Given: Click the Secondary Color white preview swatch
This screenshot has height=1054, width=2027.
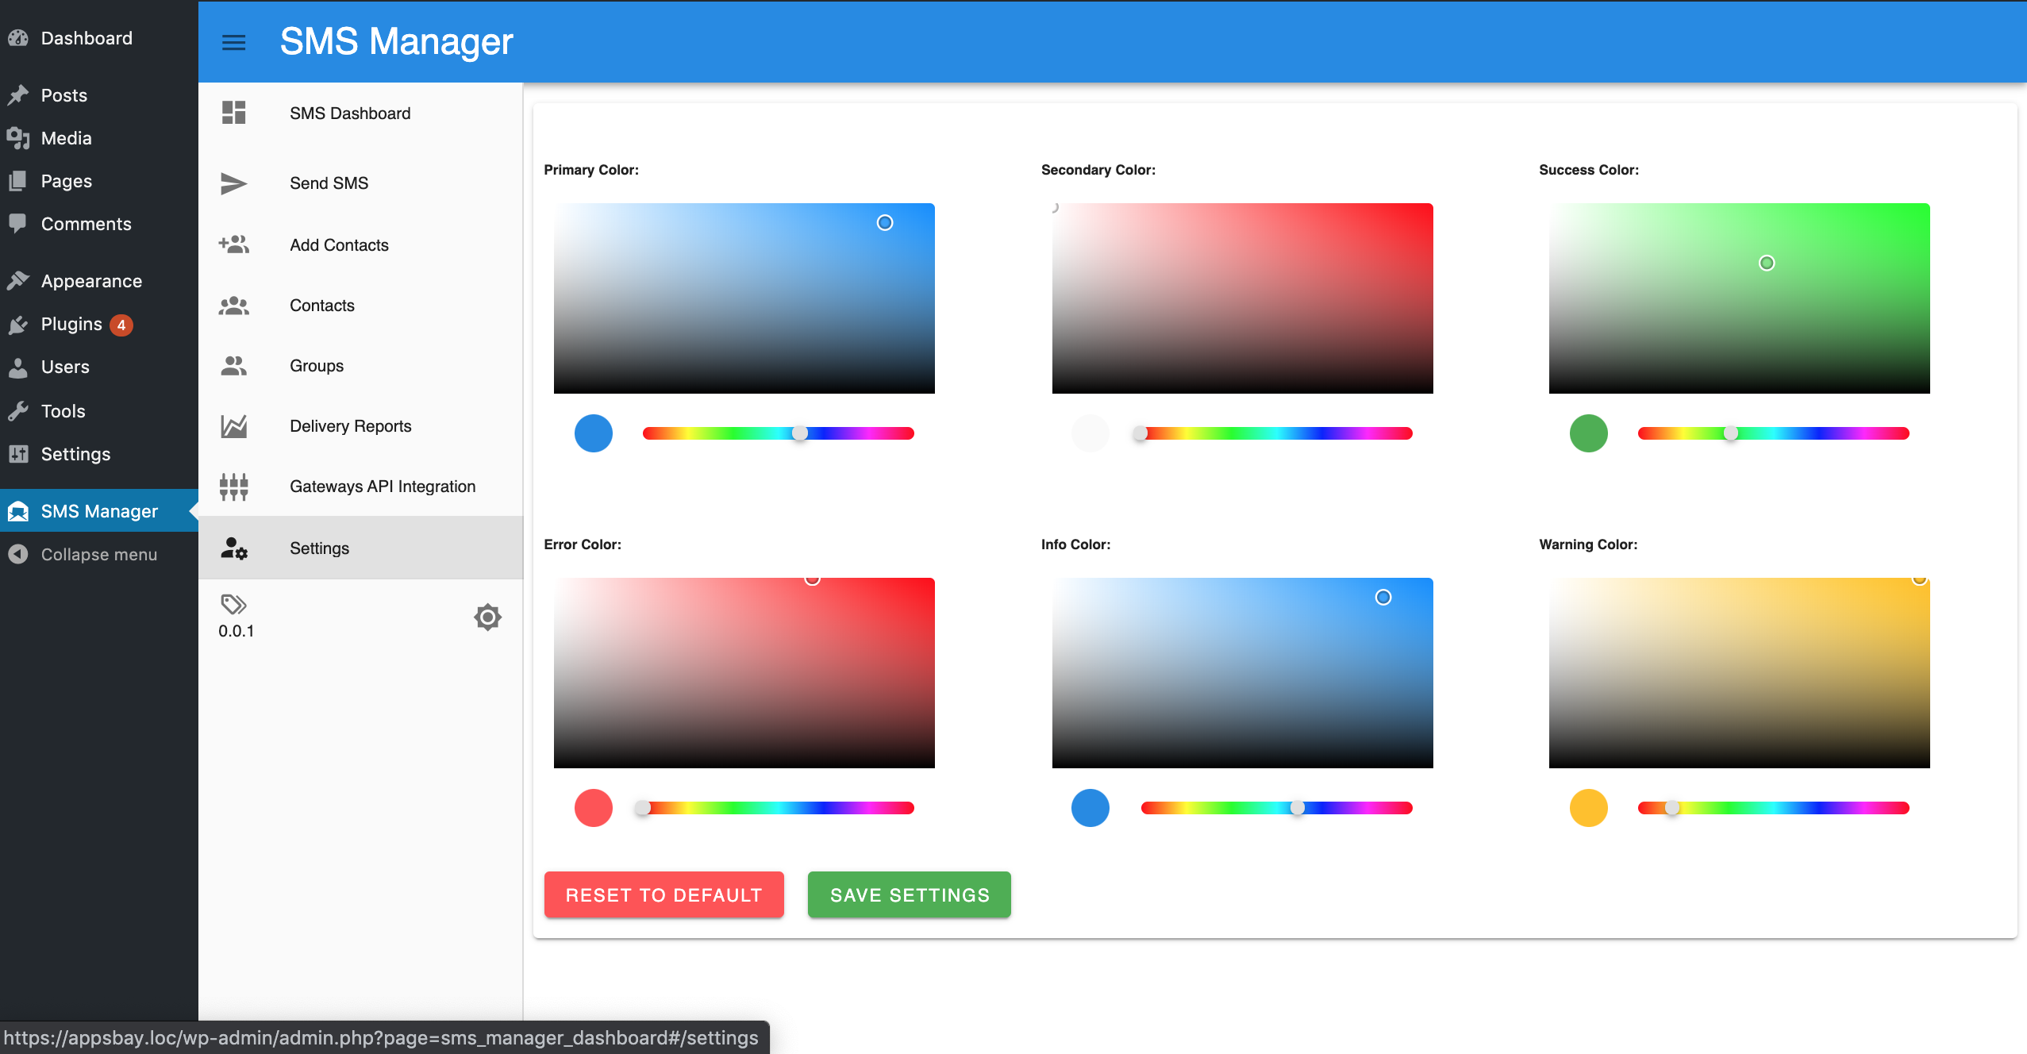Looking at the screenshot, I should pyautogui.click(x=1090, y=433).
